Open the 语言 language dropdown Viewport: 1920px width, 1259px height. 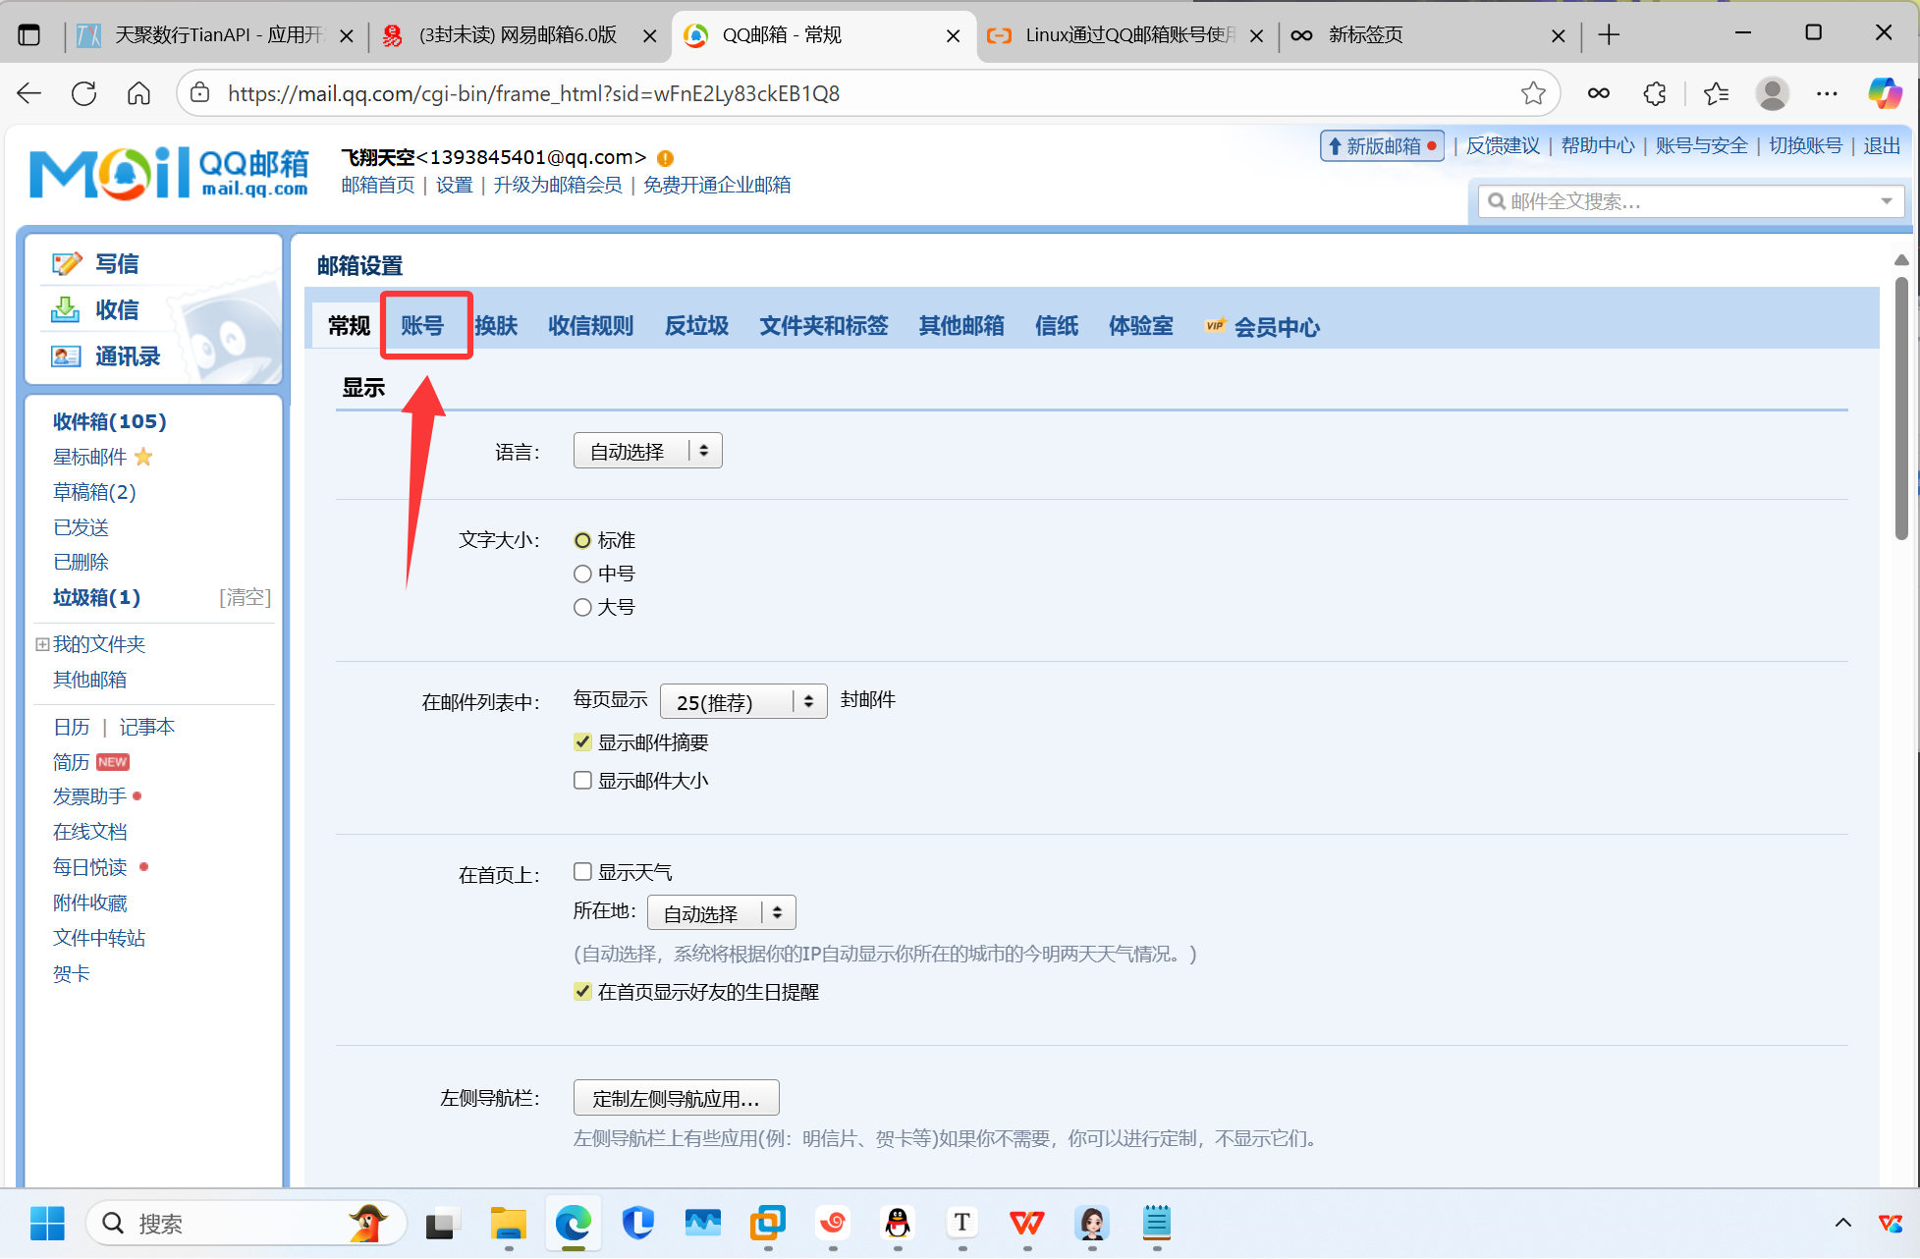[647, 451]
